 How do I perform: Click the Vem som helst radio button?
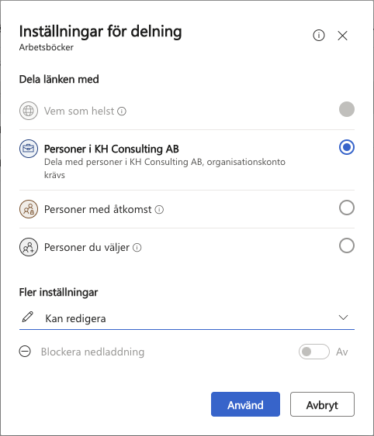[x=347, y=109]
